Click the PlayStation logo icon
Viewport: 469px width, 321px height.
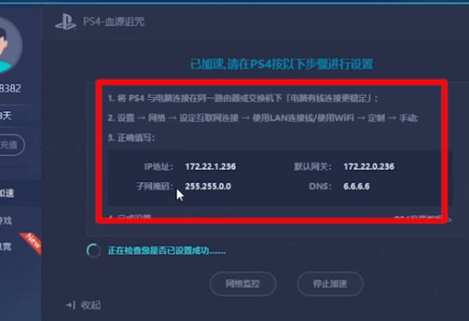coord(66,22)
